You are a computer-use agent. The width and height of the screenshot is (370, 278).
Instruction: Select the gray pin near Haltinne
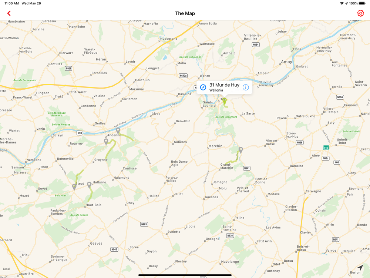(x=89, y=185)
